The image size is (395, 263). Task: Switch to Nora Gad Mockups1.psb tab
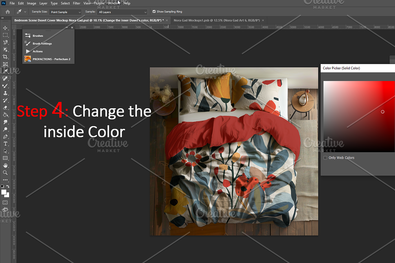coord(217,20)
